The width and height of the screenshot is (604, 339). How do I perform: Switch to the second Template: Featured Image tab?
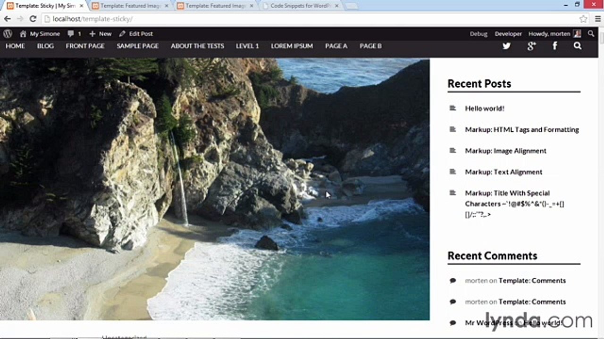tap(130, 6)
